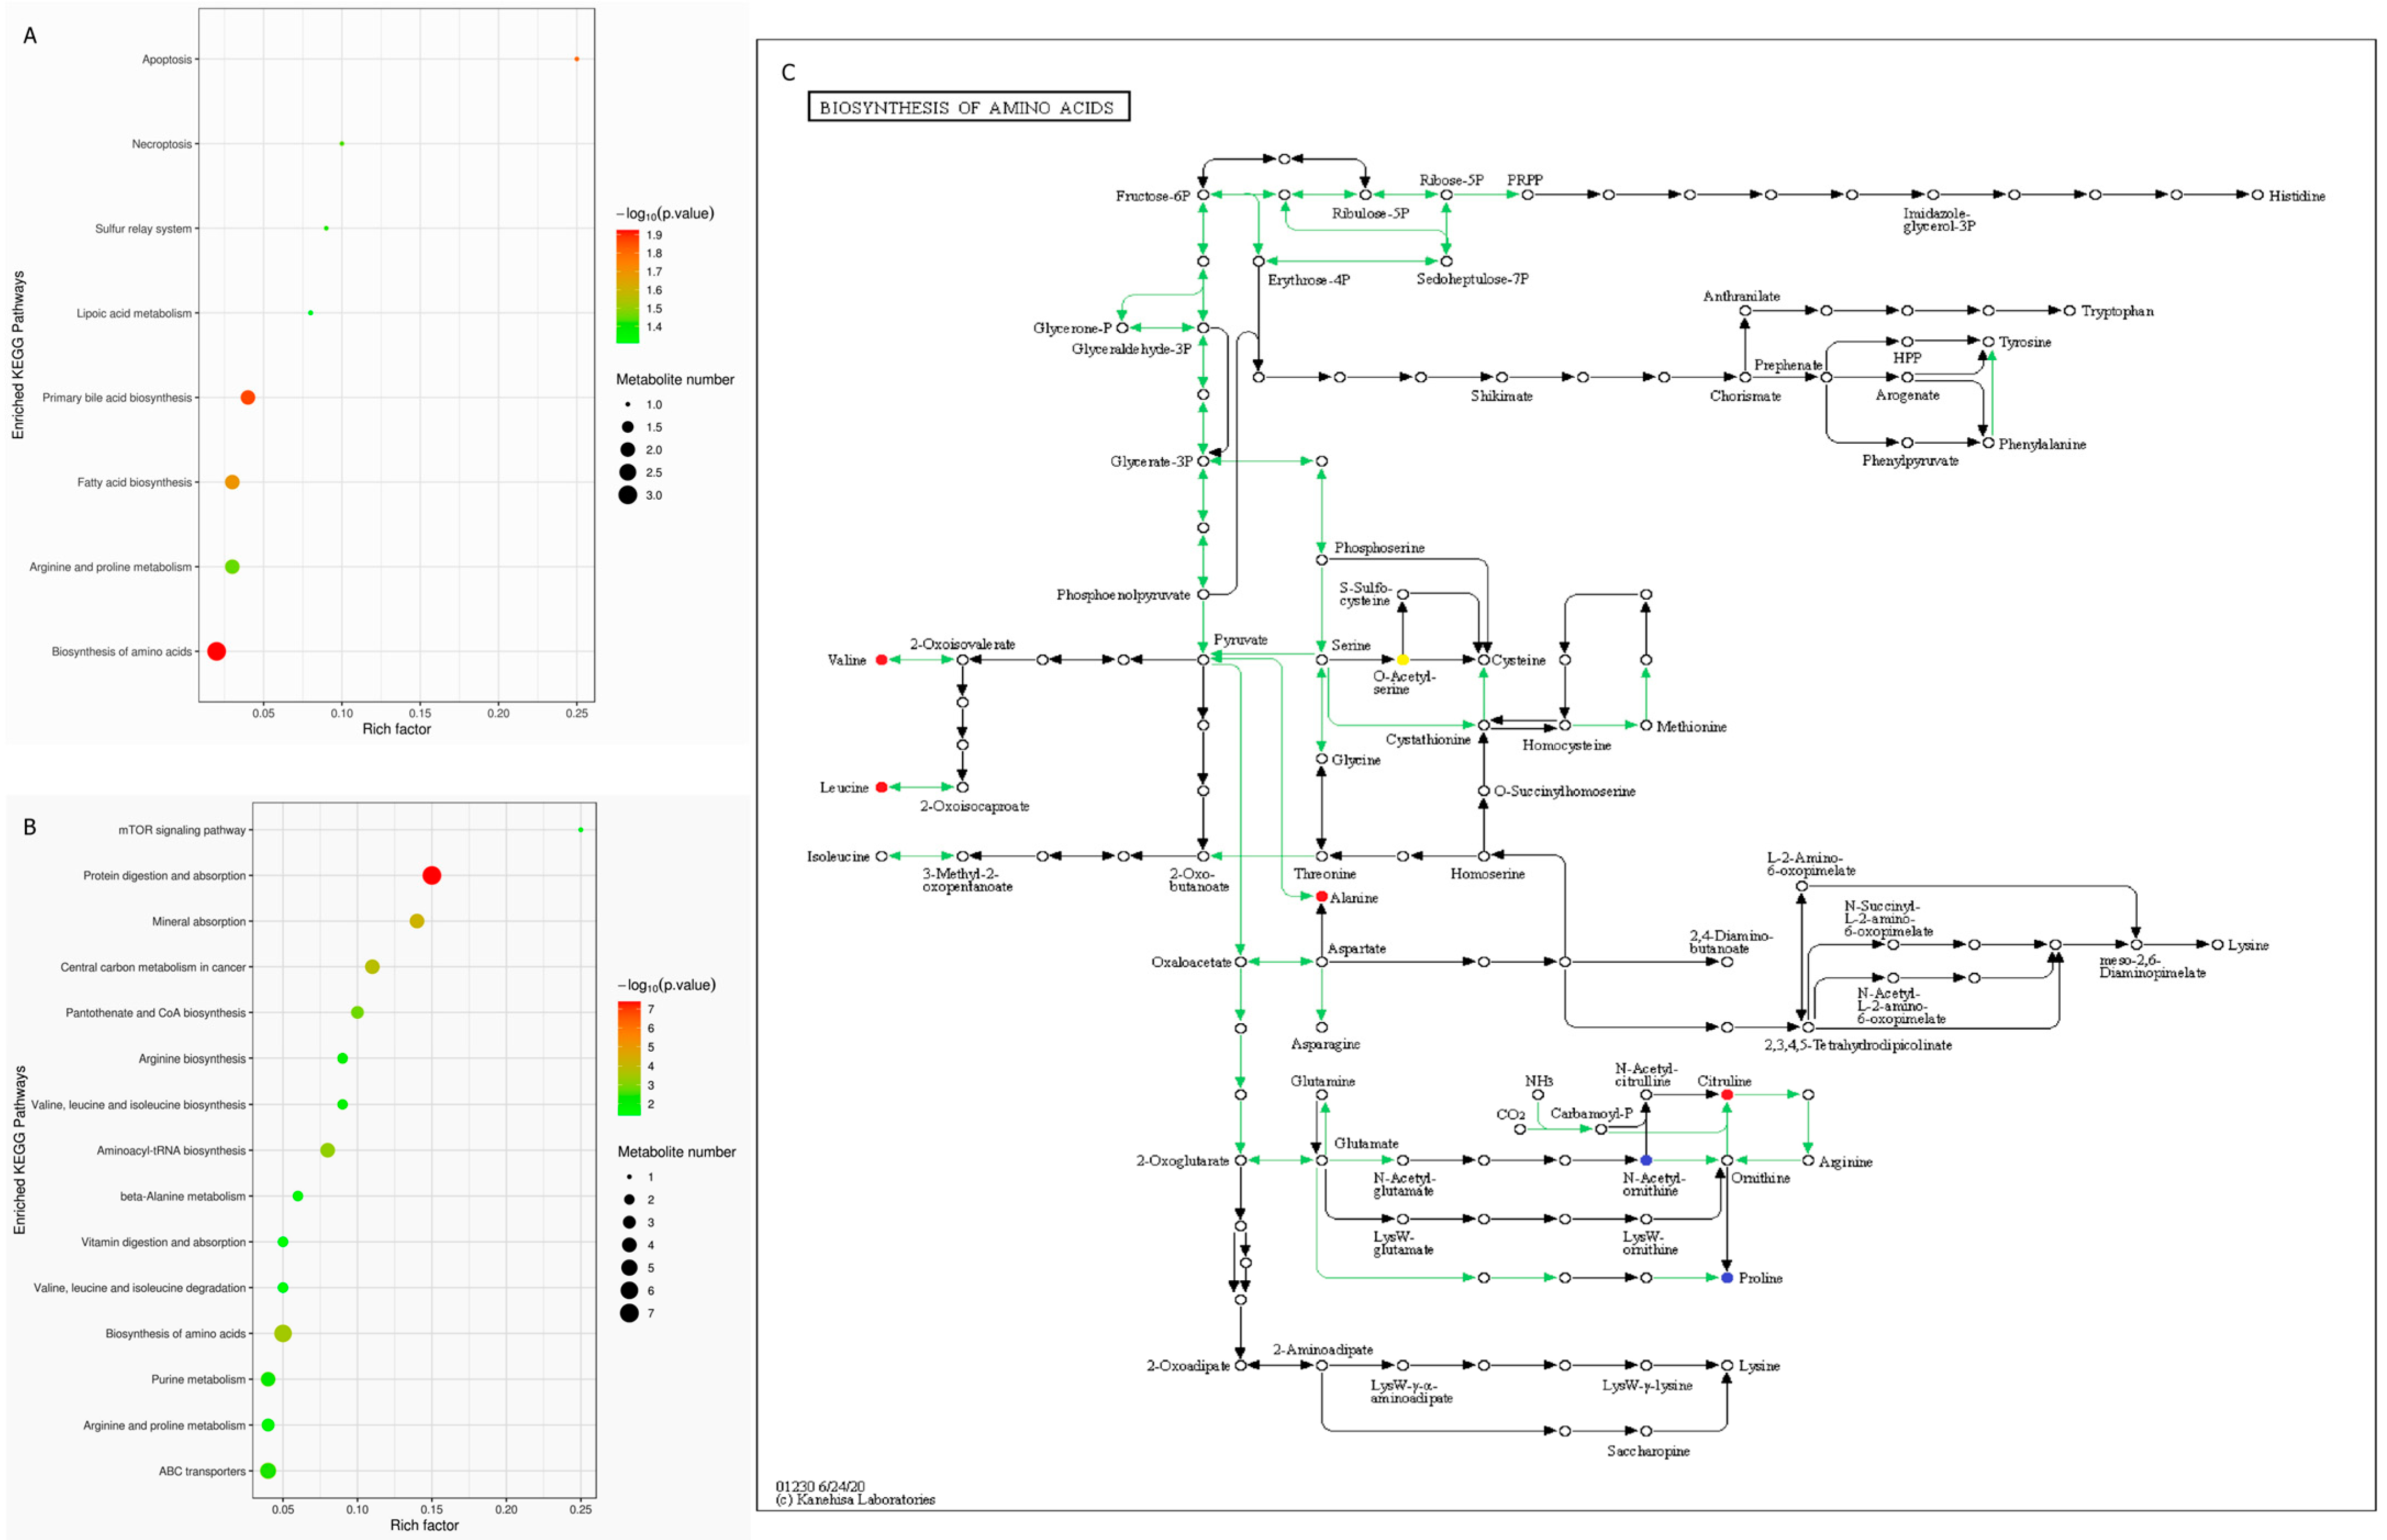Click the mTOR signaling pathway data point
Screen dimensions: 2387x1540
581,830
